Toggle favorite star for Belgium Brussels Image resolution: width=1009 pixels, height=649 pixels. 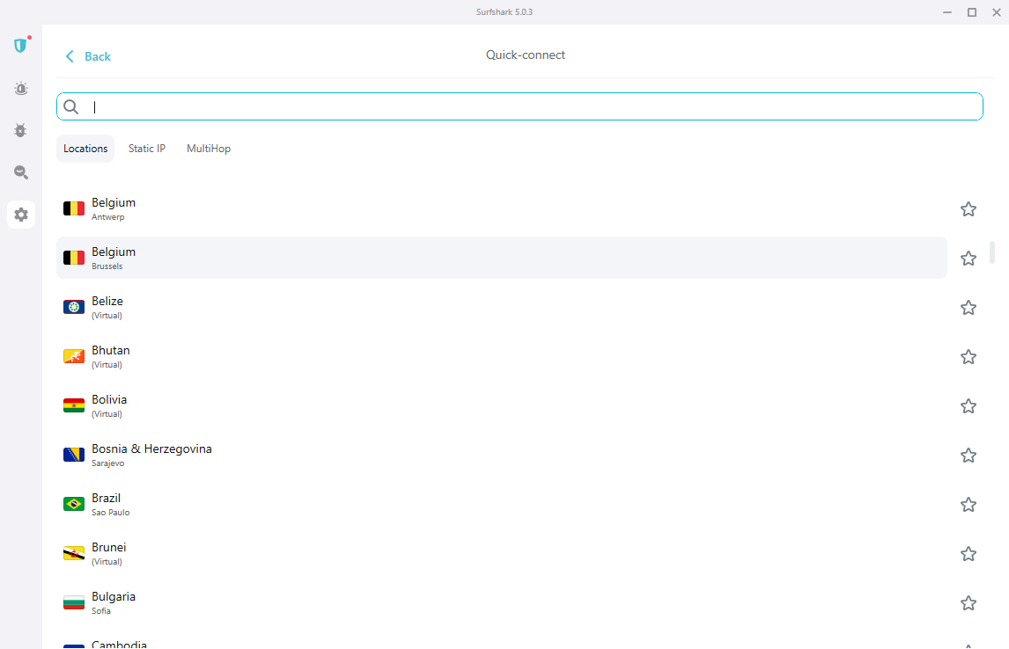click(968, 258)
